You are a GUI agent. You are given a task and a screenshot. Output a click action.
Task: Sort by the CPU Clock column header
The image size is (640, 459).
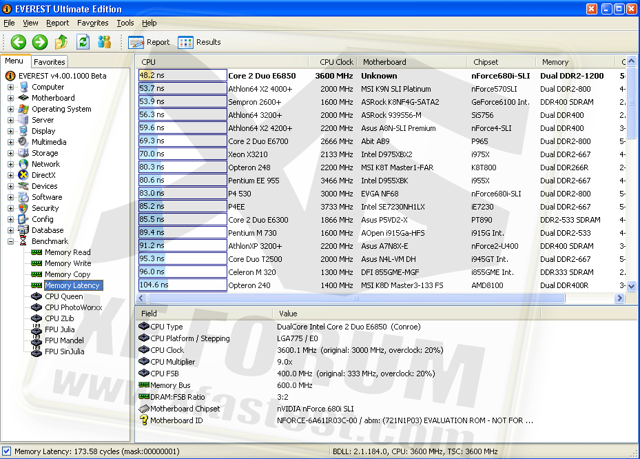pos(333,62)
